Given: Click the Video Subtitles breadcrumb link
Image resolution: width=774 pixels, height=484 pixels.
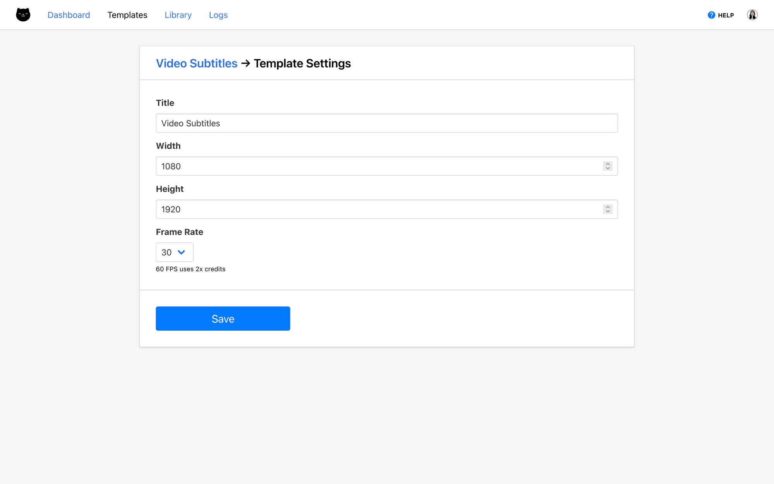Looking at the screenshot, I should tap(197, 63).
